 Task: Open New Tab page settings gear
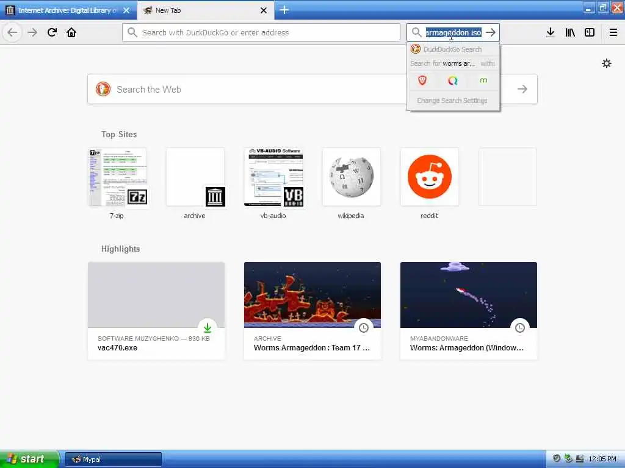click(x=606, y=63)
